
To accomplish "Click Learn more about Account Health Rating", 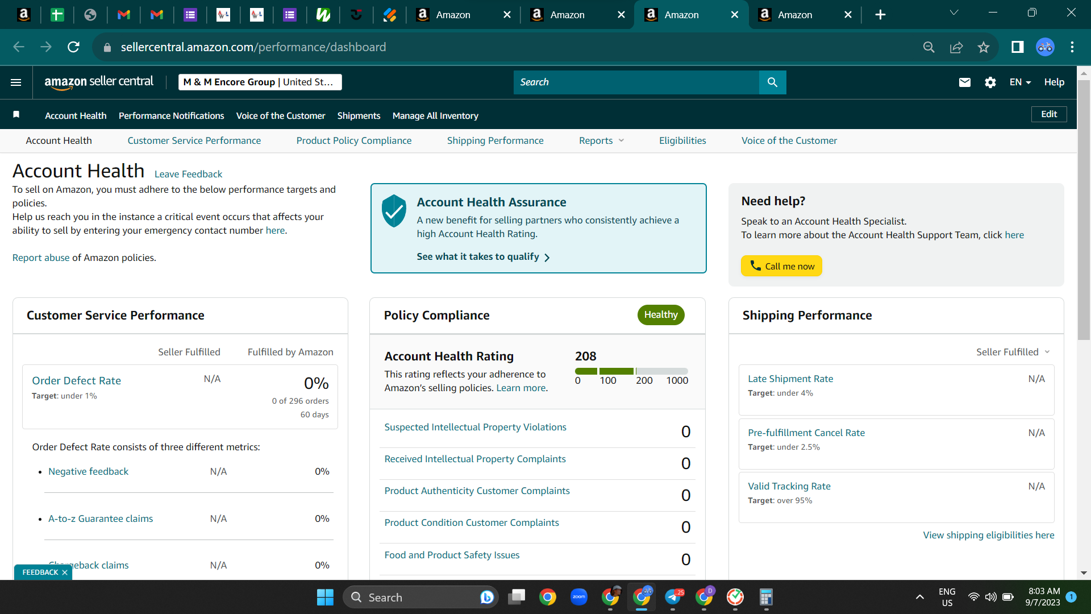I will tap(520, 388).
